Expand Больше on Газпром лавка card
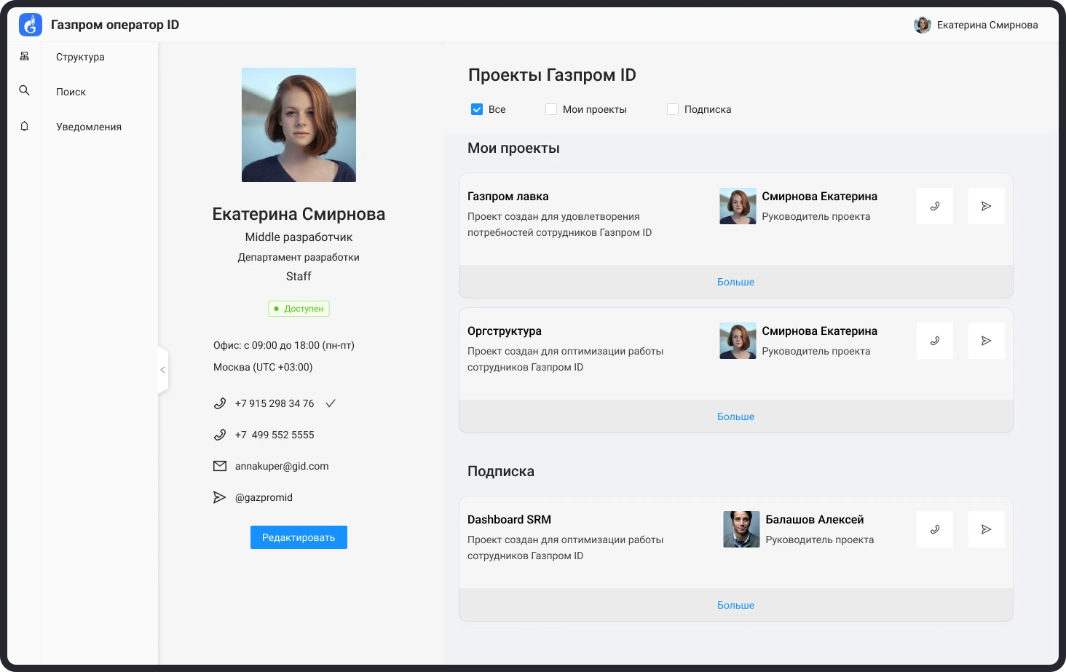The height and width of the screenshot is (672, 1066). (735, 282)
